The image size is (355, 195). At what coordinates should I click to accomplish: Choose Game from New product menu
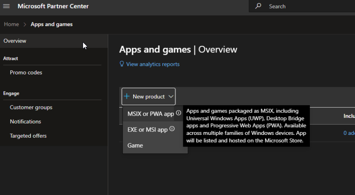(135, 145)
